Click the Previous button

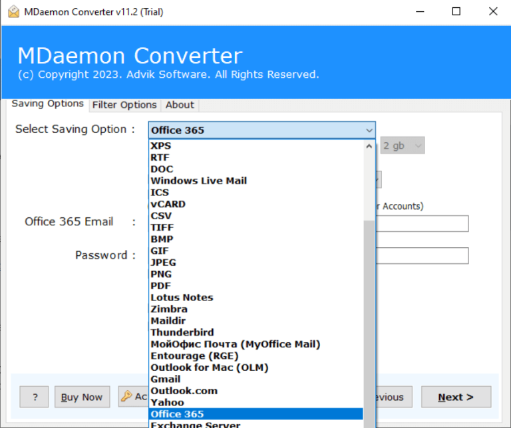394,397
